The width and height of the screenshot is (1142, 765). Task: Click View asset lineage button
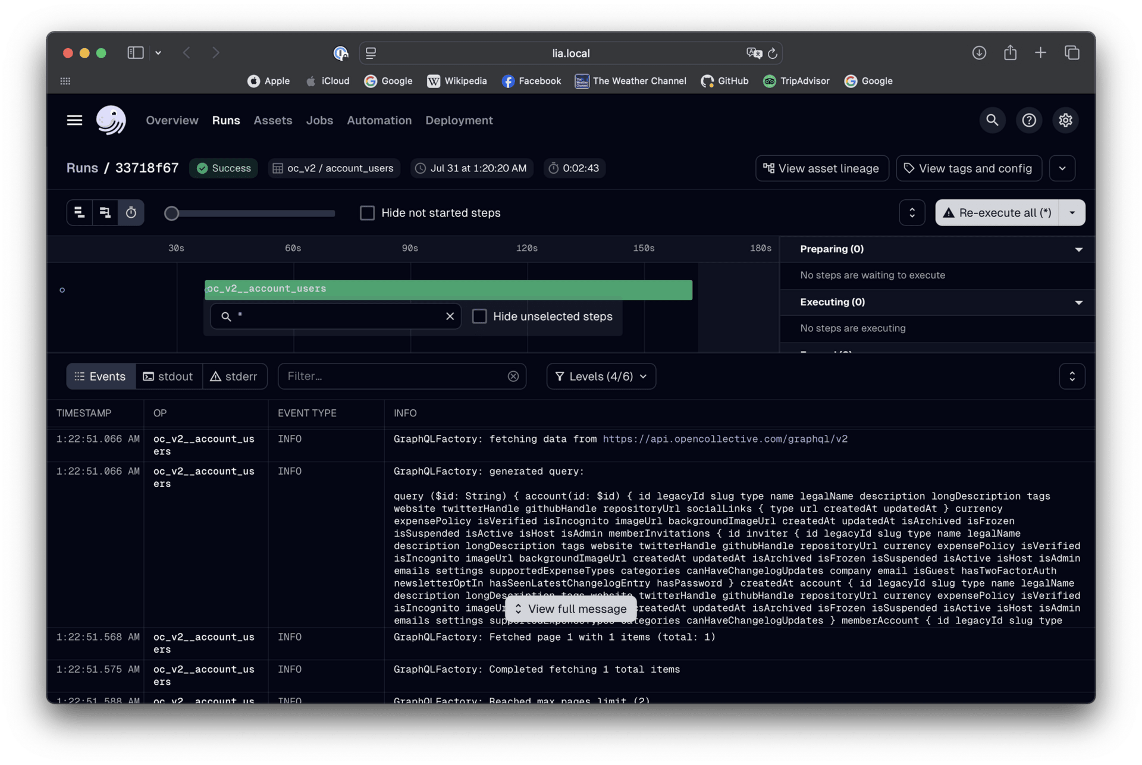tap(821, 168)
